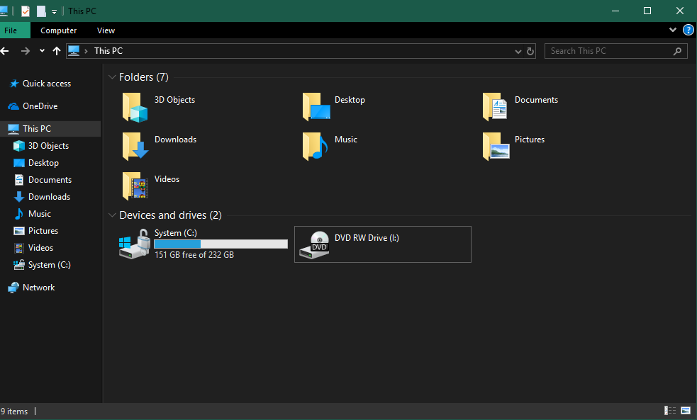Click the Back navigation button

(7, 50)
